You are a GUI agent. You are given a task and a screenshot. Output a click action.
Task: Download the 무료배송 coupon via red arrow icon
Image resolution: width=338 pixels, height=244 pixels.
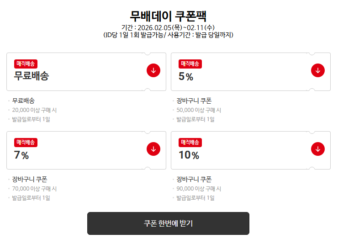pos(153,70)
